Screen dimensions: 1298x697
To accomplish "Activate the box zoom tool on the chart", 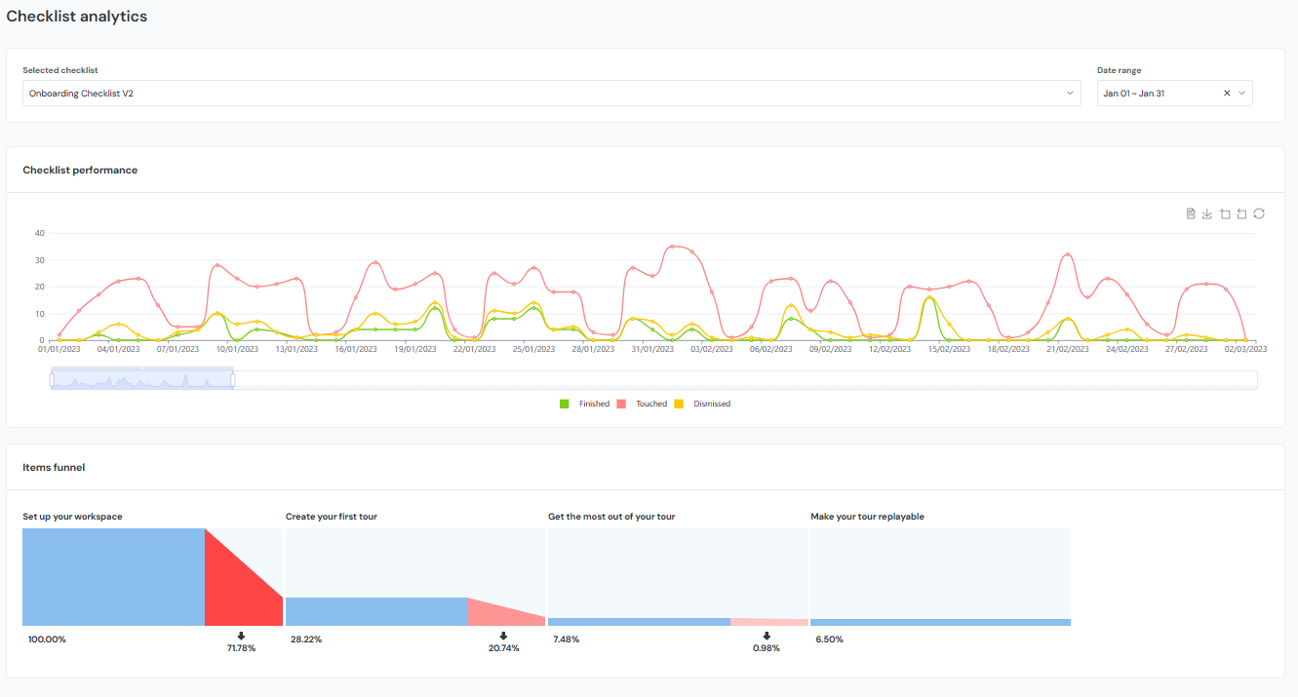I will (x=1225, y=213).
